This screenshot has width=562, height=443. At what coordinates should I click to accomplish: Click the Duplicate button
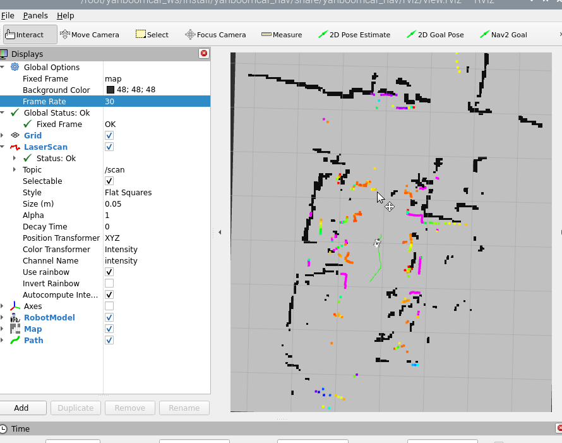coord(76,408)
